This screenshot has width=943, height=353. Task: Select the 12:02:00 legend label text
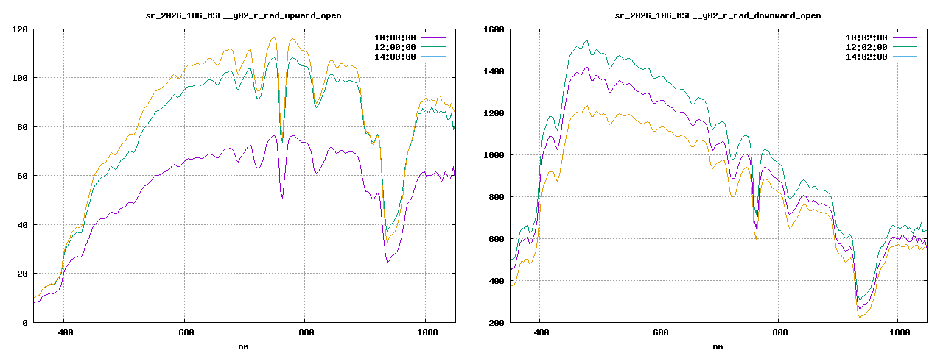pyautogui.click(x=866, y=47)
